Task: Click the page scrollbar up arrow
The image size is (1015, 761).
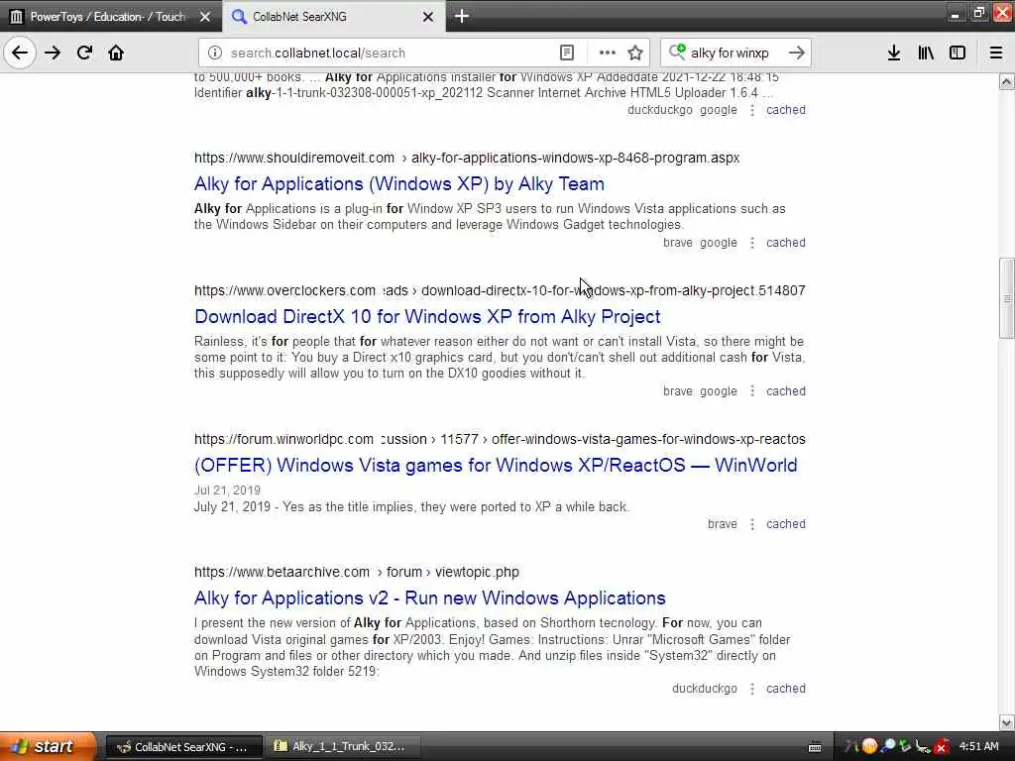Action: pos(1007,81)
